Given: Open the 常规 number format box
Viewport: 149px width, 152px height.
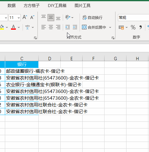Looking at the screenshot, I should (133, 18).
